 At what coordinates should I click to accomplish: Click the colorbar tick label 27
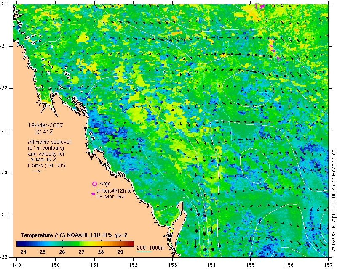tap(81, 252)
